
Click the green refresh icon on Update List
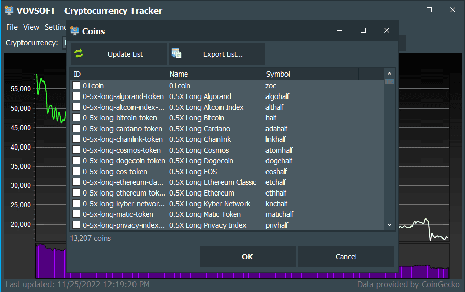click(79, 54)
